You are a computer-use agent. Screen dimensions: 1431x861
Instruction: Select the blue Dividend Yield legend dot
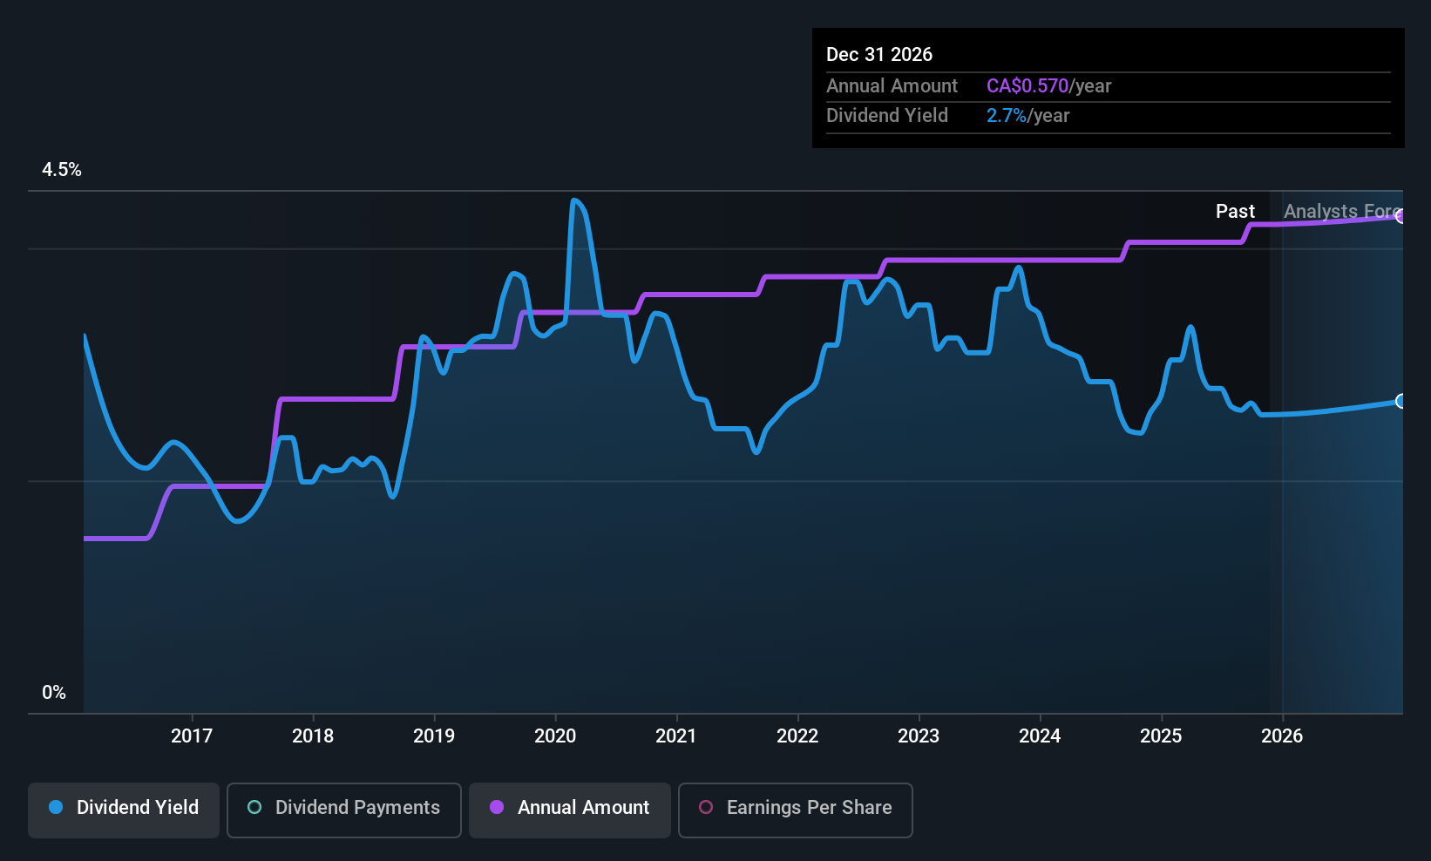tap(55, 808)
